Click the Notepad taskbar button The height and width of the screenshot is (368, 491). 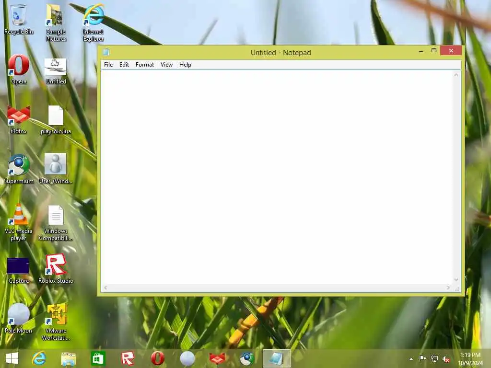[x=277, y=358]
